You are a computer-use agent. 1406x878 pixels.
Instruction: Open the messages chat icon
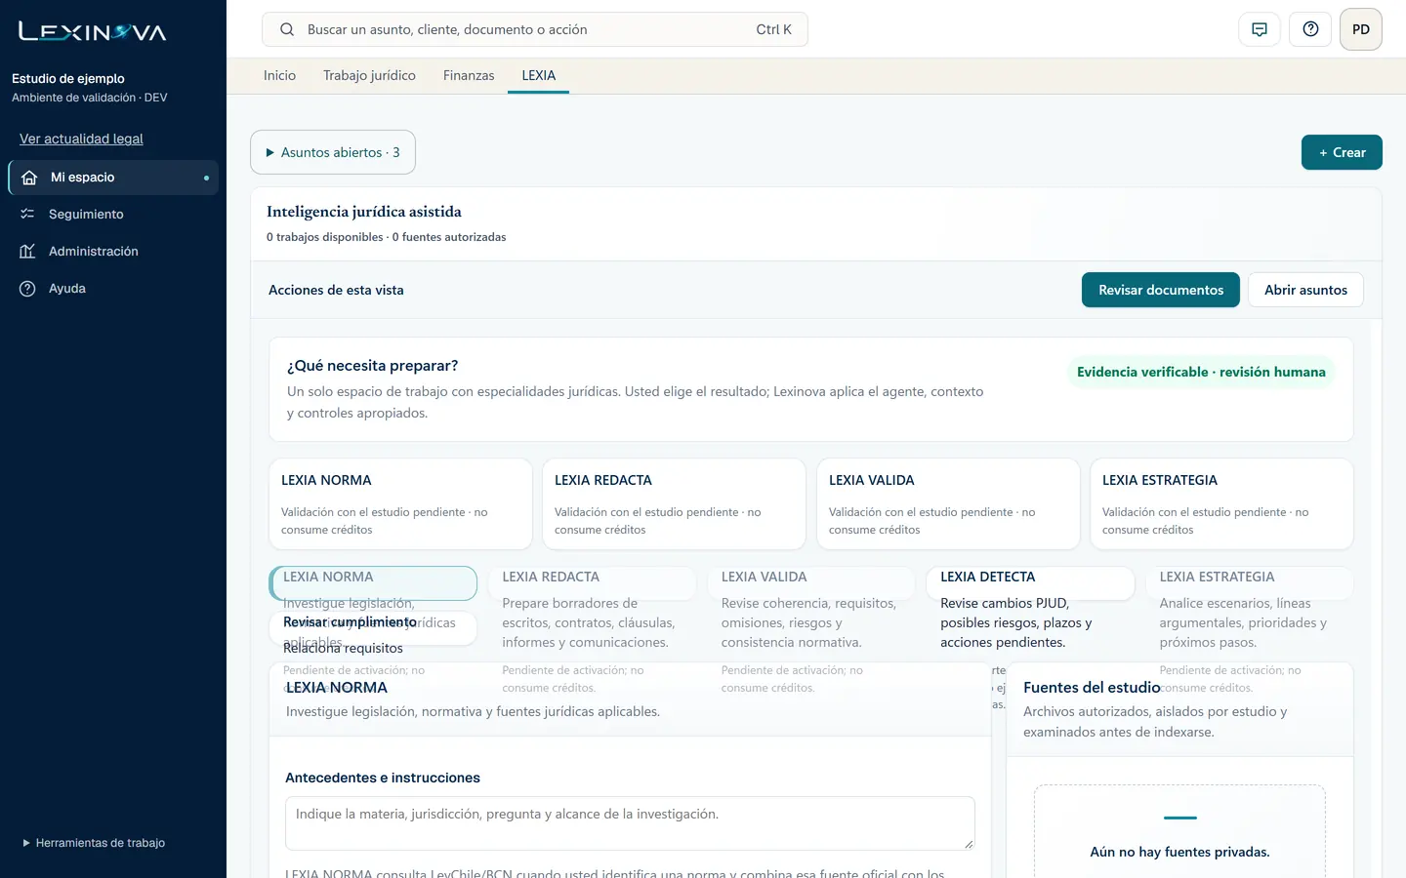[x=1260, y=29]
